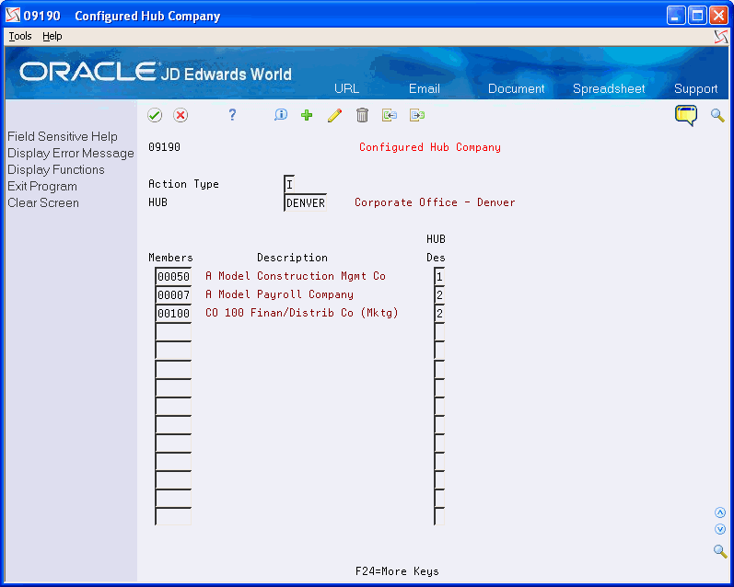Open the Document tab link

pyautogui.click(x=516, y=88)
